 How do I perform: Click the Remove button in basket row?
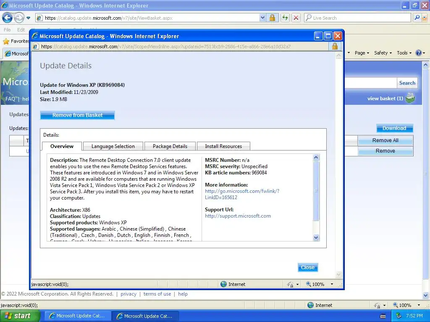coord(385,151)
